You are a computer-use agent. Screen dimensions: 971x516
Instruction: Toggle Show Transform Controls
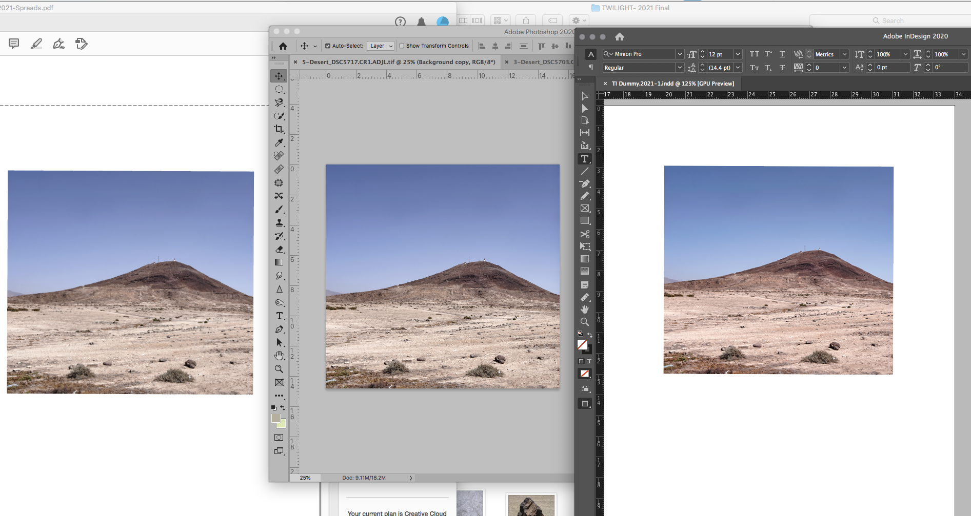pyautogui.click(x=401, y=46)
